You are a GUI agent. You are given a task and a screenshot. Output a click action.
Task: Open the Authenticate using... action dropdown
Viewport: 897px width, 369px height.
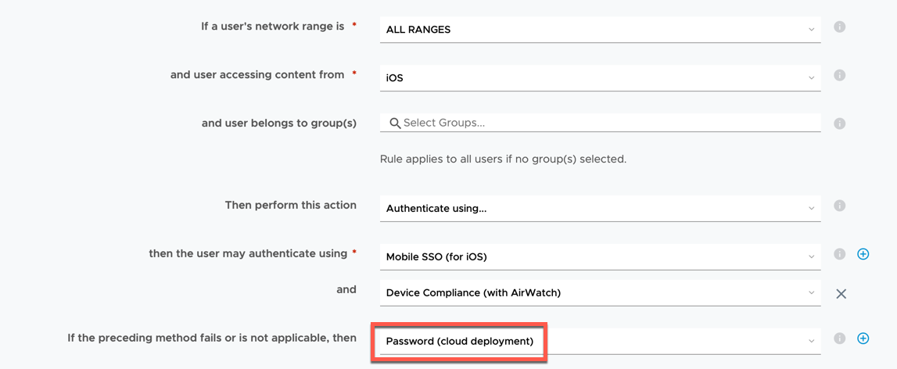click(599, 209)
